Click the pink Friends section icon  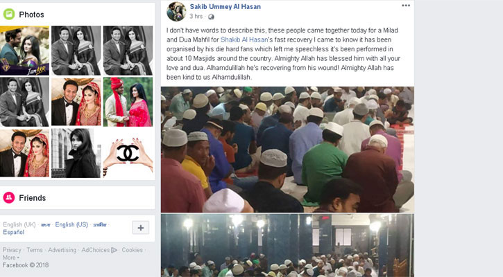tap(8, 197)
